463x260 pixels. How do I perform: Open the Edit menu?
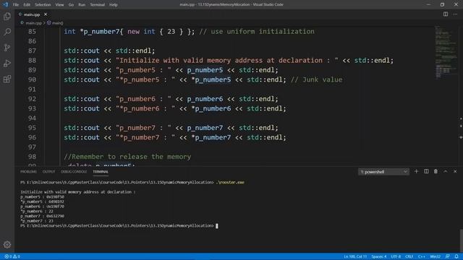(27, 4)
